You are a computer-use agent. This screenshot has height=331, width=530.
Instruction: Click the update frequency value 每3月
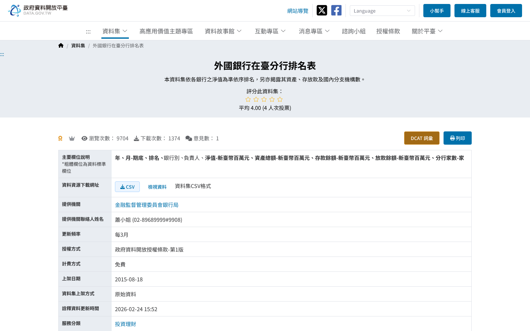[x=122, y=235]
